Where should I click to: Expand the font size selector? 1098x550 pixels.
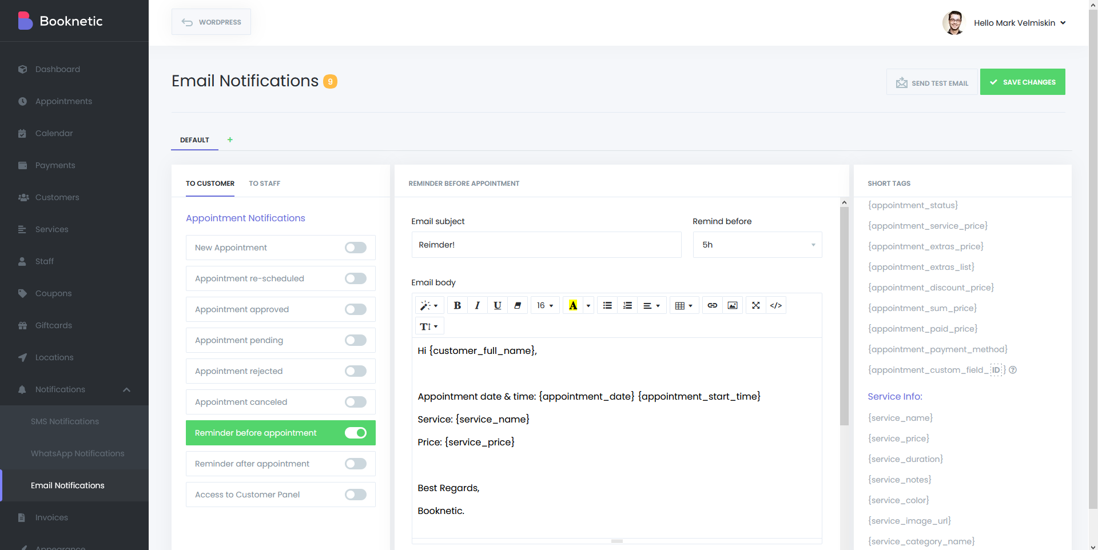tap(544, 305)
